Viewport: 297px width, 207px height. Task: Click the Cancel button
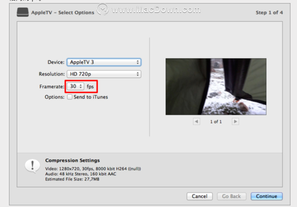point(200,196)
